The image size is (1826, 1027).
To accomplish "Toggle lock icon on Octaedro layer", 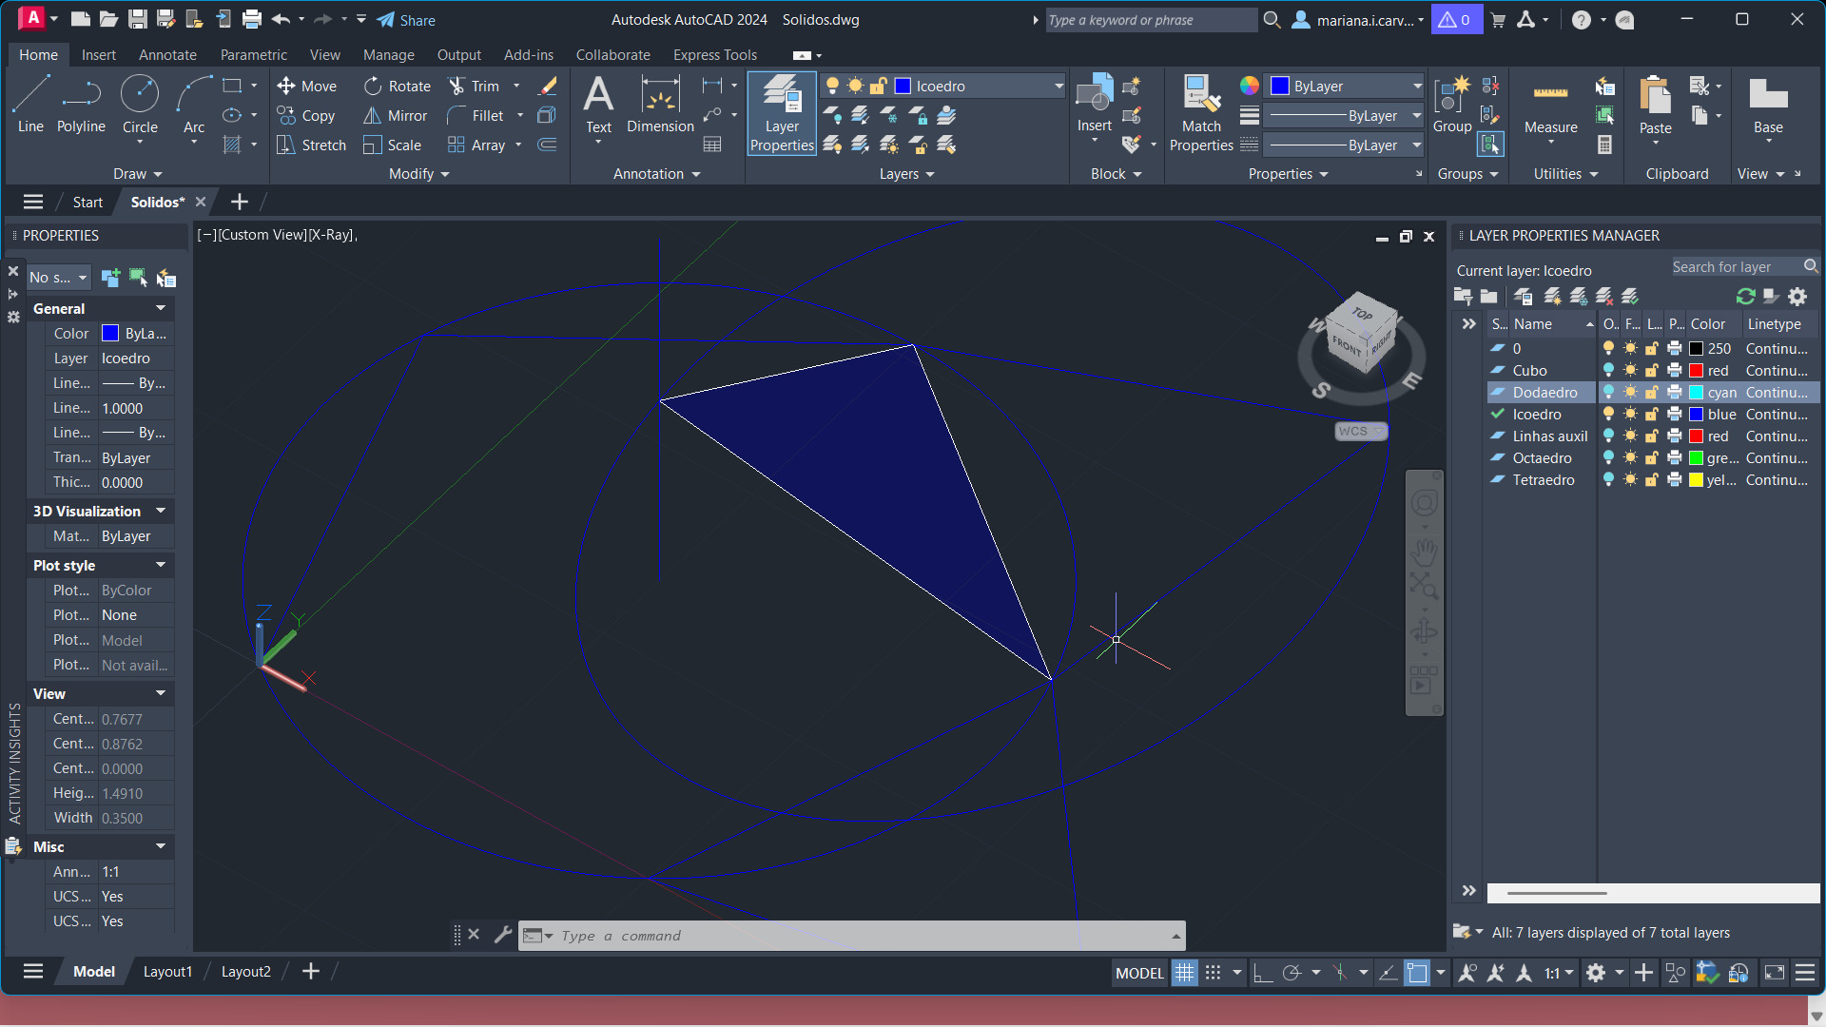I will [1652, 458].
